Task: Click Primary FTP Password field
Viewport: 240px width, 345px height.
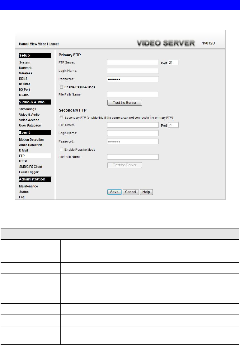Action: point(133,79)
